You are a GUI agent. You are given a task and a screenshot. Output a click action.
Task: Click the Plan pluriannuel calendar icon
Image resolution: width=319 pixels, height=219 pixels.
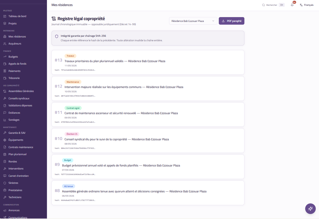(x=5, y=154)
